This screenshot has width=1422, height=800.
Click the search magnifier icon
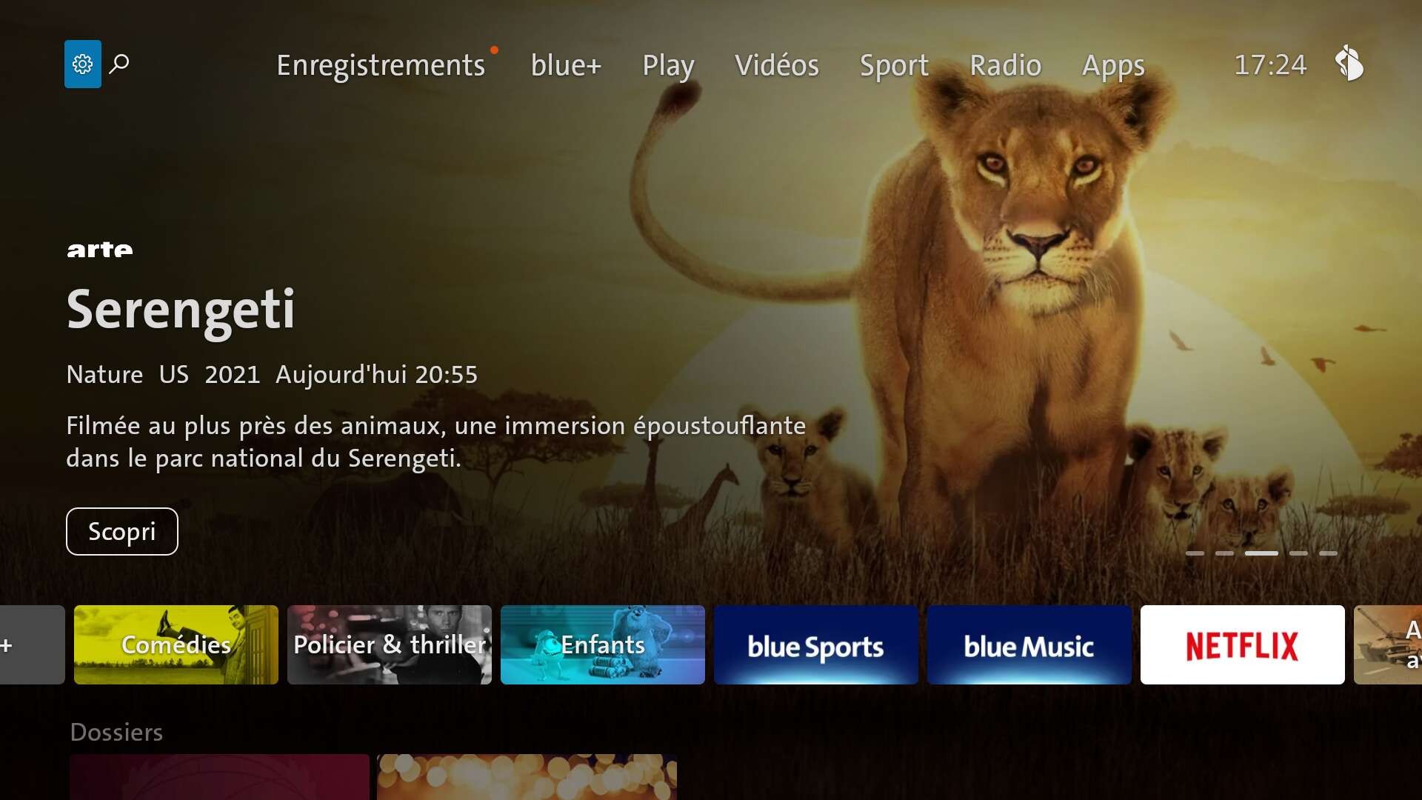(119, 64)
